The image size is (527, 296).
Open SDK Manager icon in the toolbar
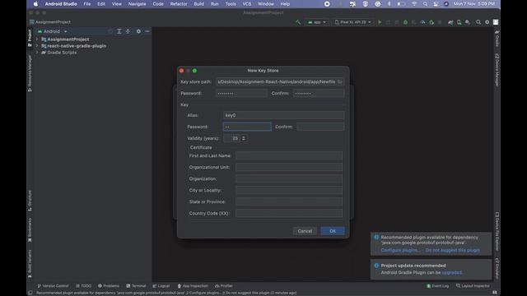pyautogui.click(x=468, y=22)
